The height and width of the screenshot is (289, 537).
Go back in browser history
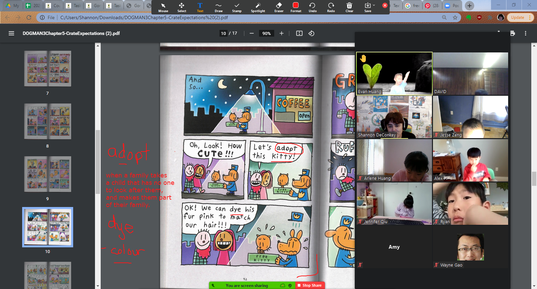coord(7,17)
